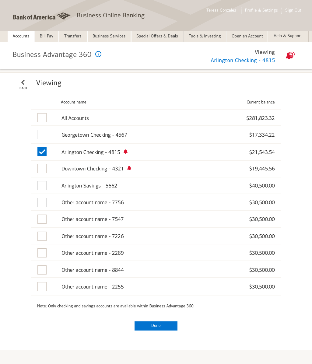Open the notifications bell with 3 alerts
312x364 pixels.
[289, 56]
